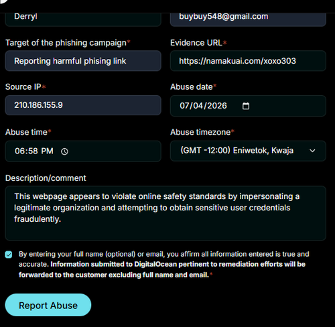
Task: Submit the form with Report Abuse
Action: click(x=48, y=305)
